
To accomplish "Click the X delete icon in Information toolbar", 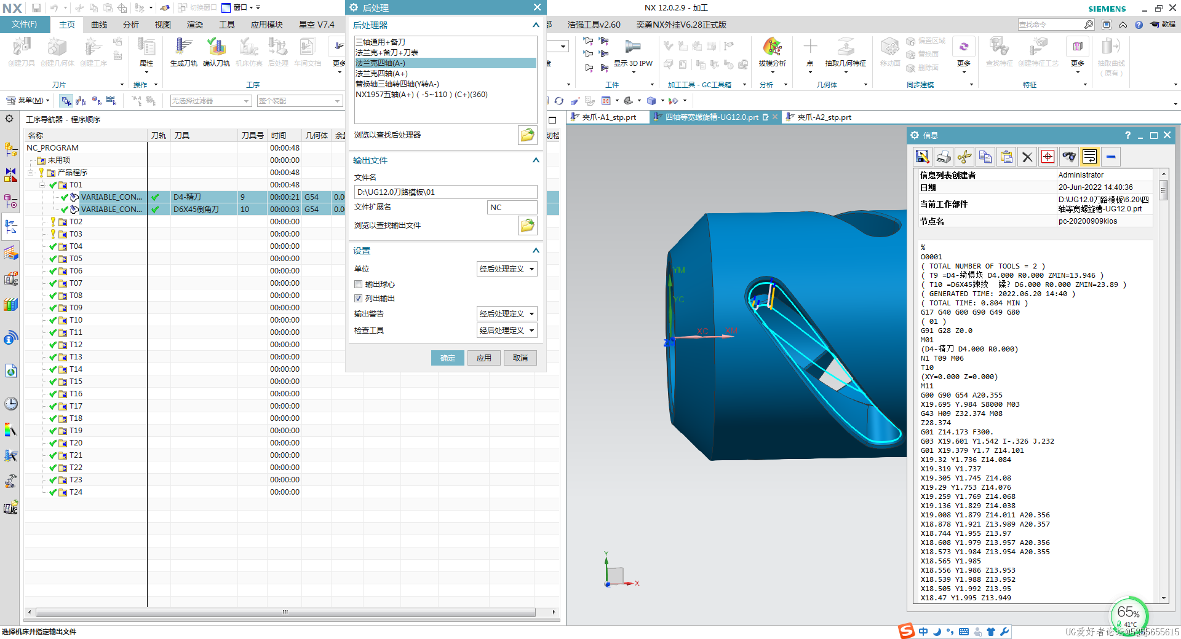I will pos(1027,157).
